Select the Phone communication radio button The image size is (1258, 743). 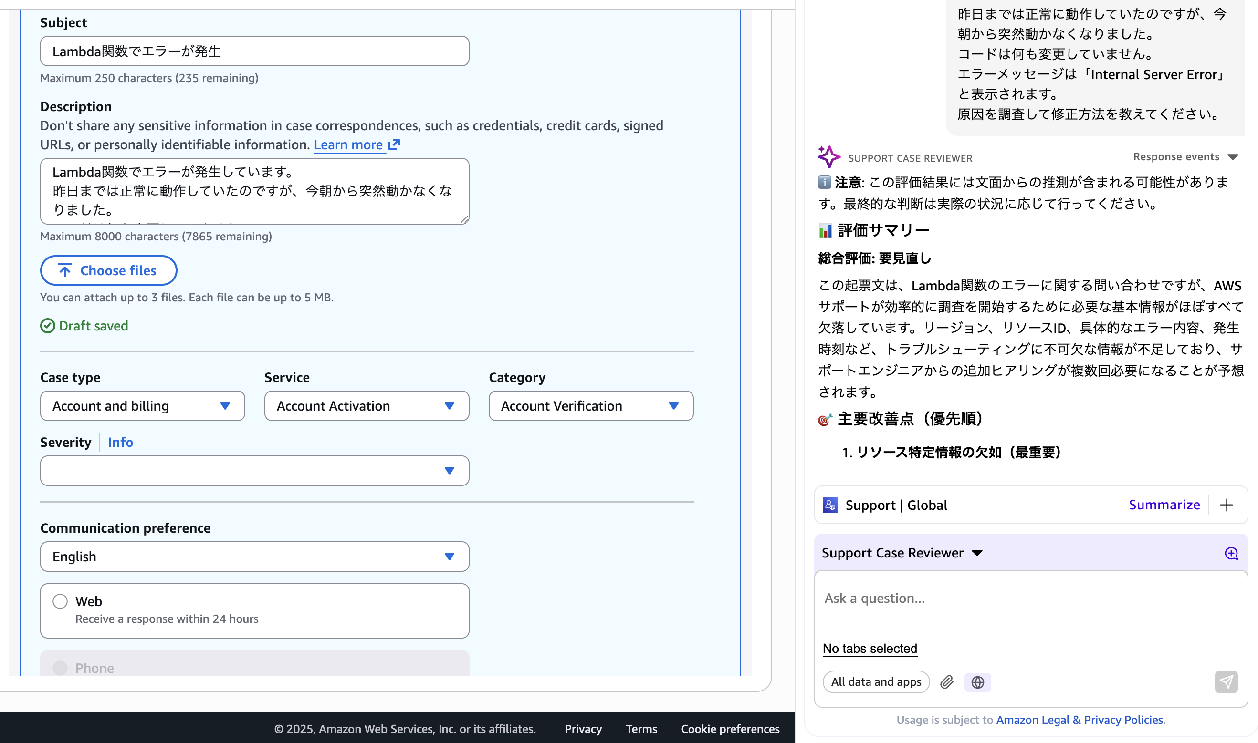[61, 668]
